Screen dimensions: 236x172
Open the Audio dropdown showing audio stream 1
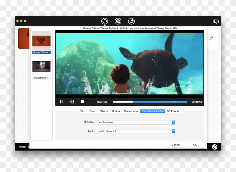click(x=136, y=131)
